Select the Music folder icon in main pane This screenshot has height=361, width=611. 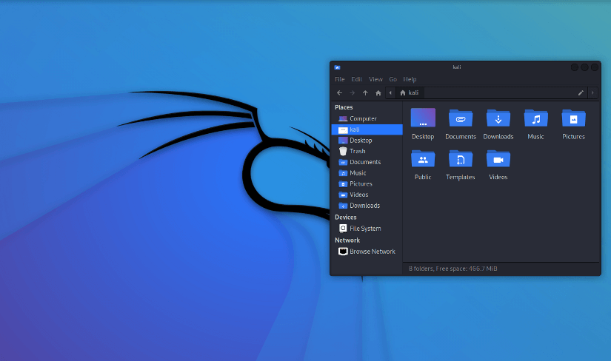tap(535, 118)
